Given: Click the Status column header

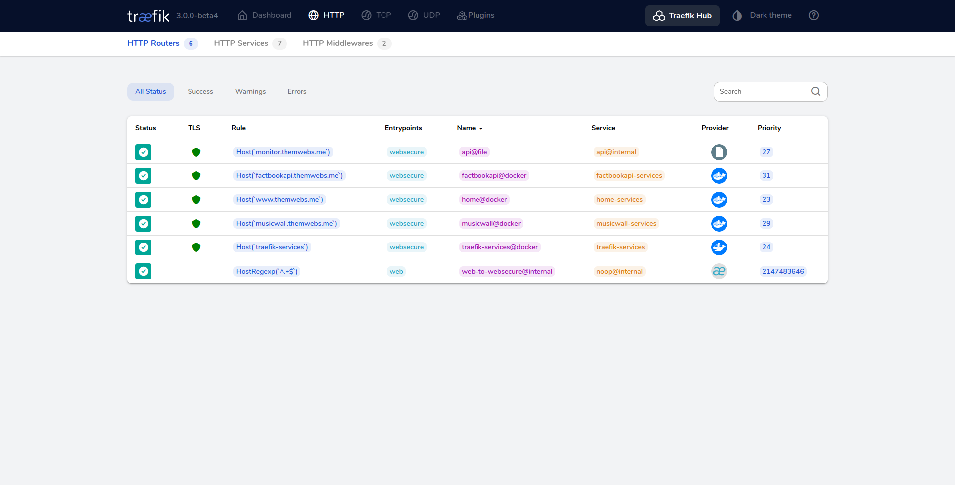Looking at the screenshot, I should (x=146, y=128).
